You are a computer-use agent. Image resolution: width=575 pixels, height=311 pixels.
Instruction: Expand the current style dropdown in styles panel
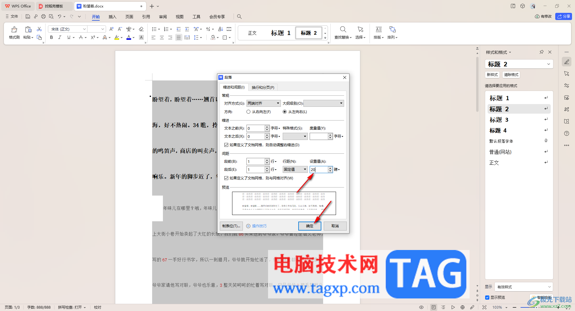pyautogui.click(x=549, y=64)
